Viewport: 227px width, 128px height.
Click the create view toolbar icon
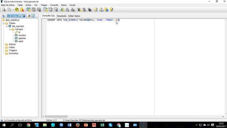[62, 10]
